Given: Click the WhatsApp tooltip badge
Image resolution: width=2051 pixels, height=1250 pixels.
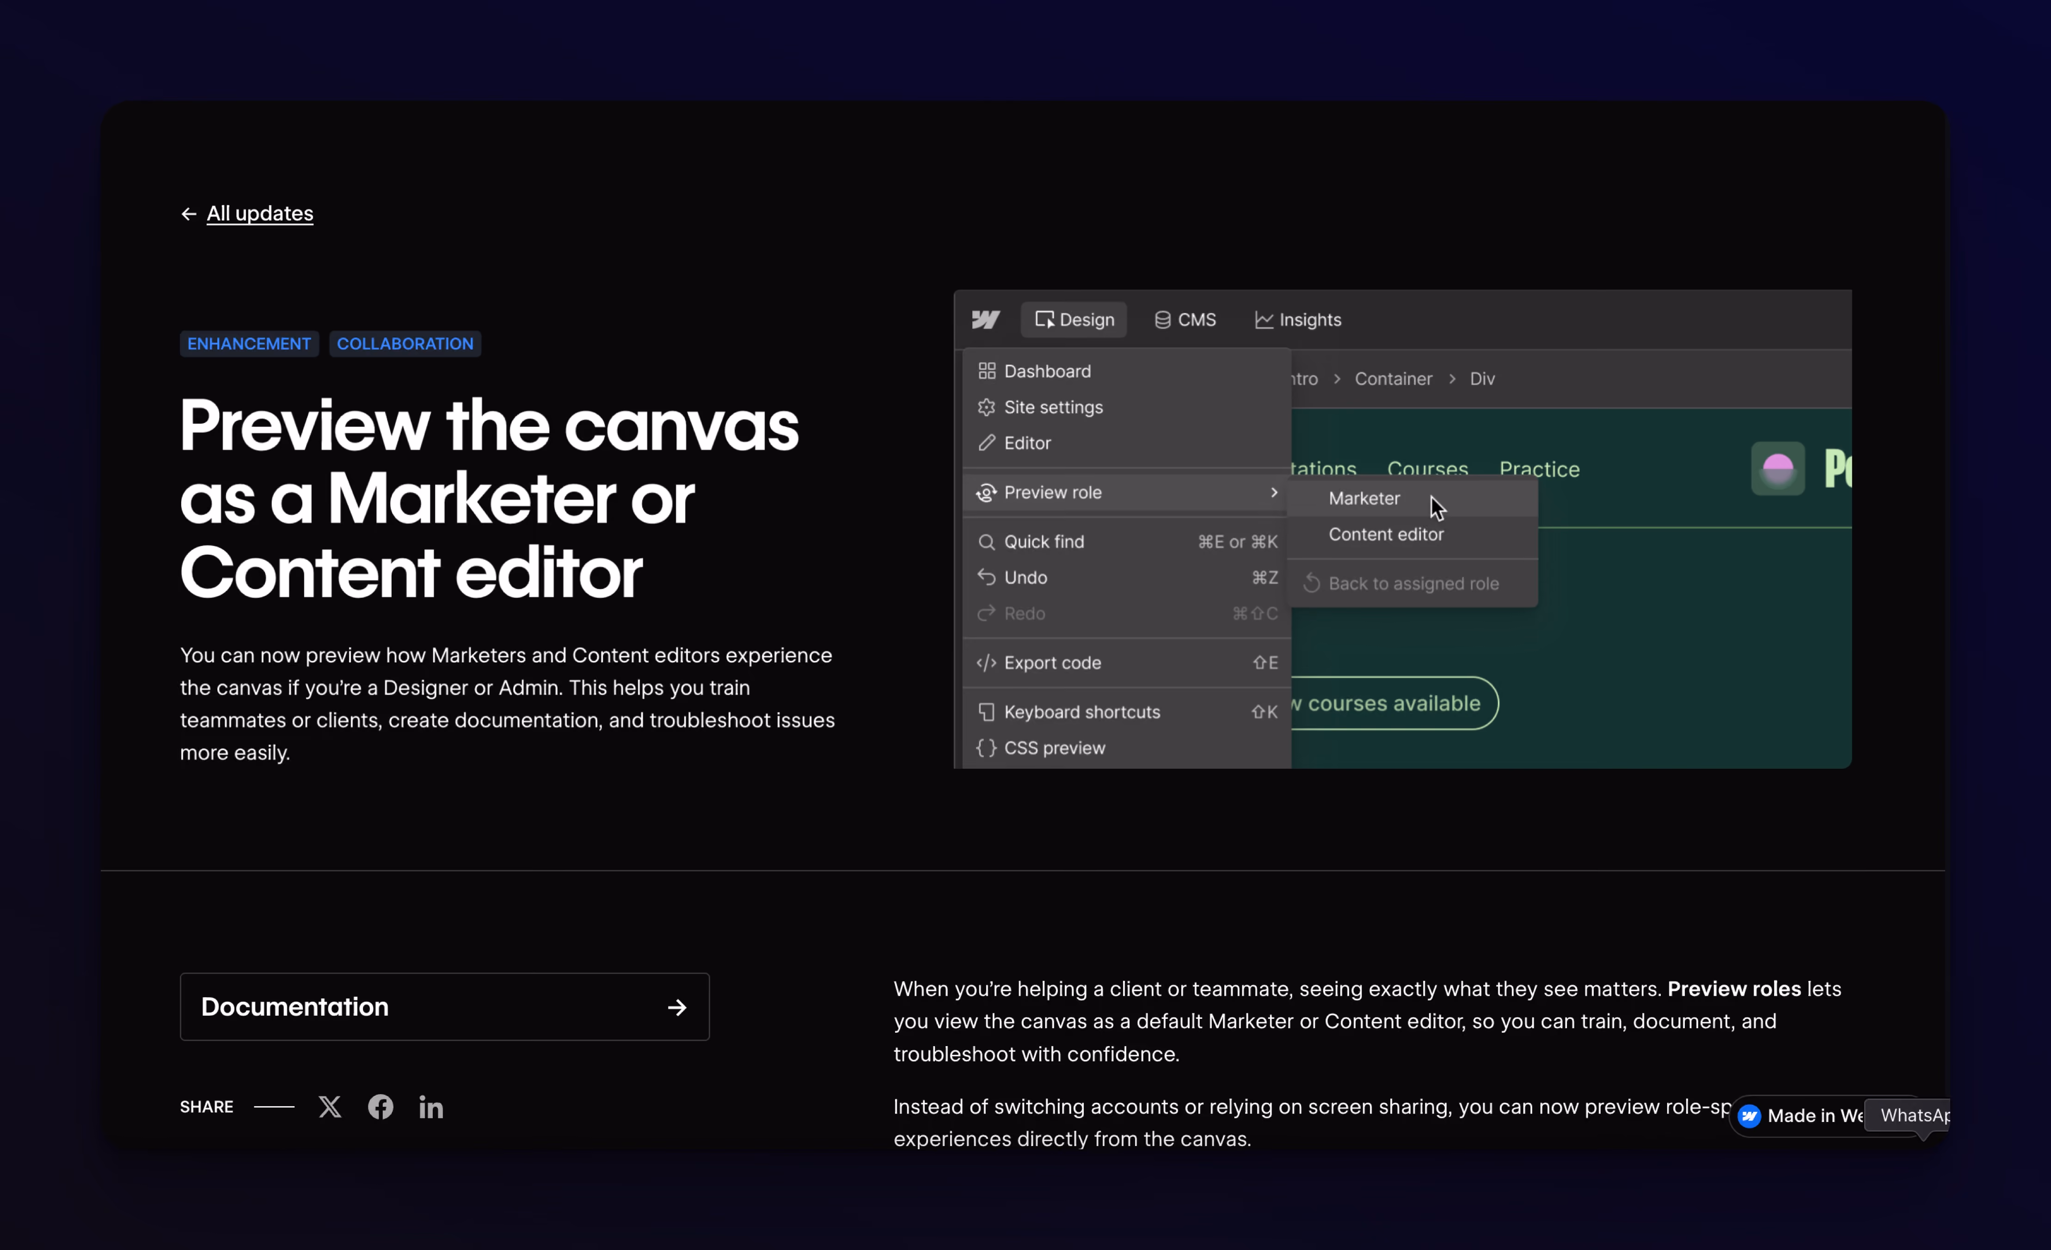Looking at the screenshot, I should click(1908, 1115).
